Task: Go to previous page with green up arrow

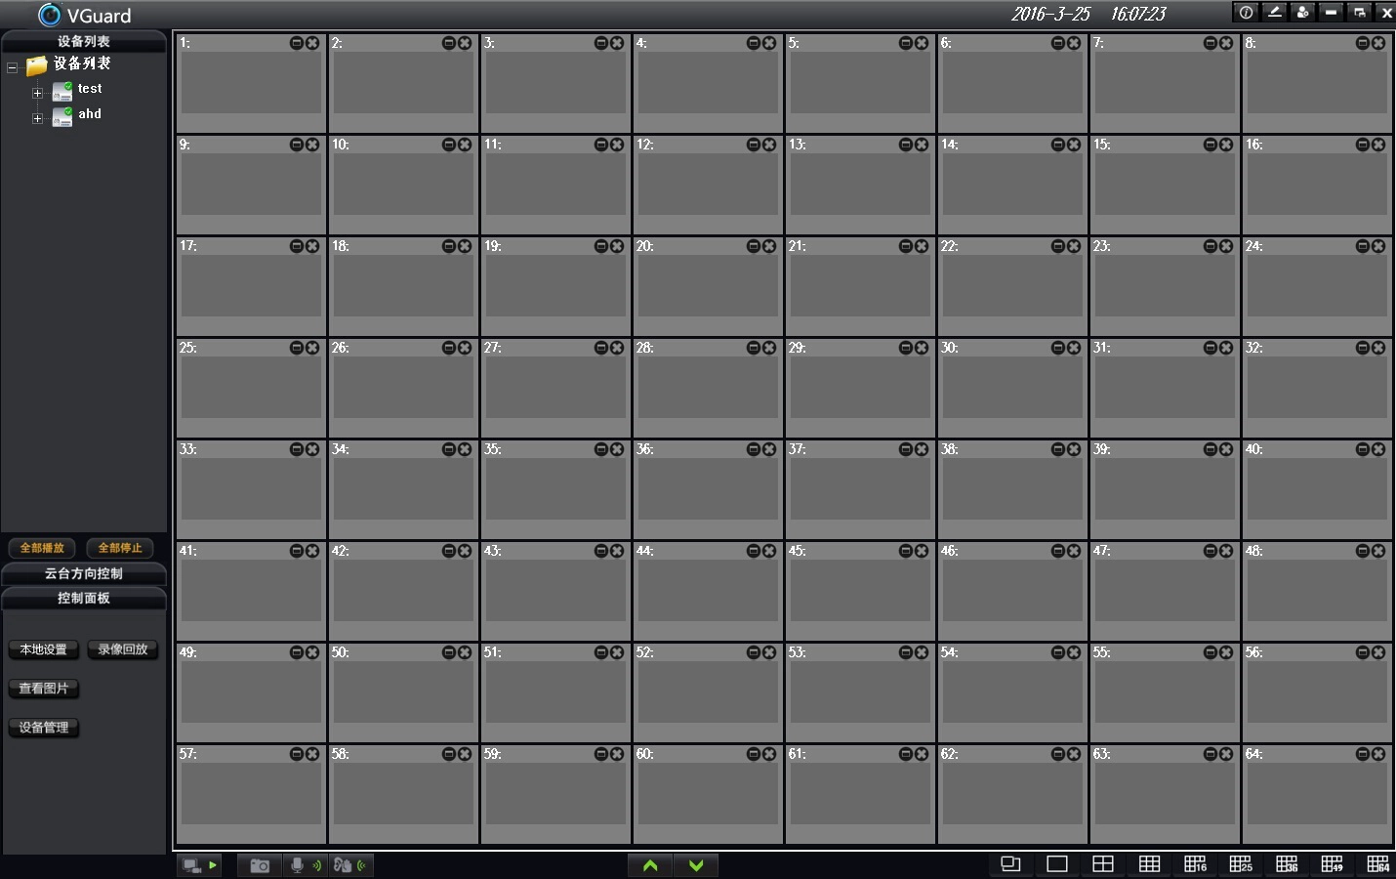Action: [650, 865]
